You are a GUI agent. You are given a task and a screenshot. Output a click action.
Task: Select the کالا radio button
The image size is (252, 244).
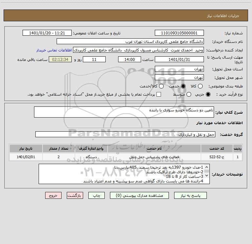point(200,86)
